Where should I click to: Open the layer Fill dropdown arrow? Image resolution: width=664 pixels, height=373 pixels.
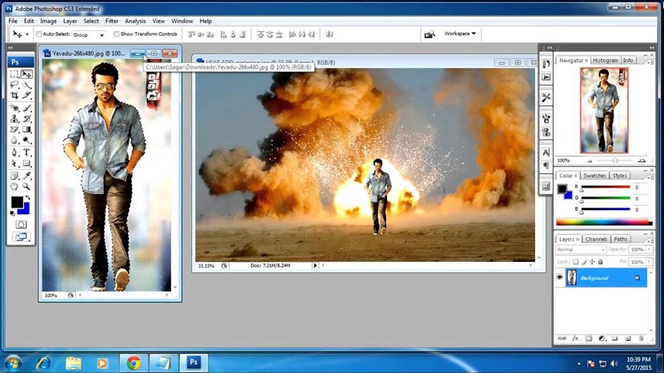[649, 262]
